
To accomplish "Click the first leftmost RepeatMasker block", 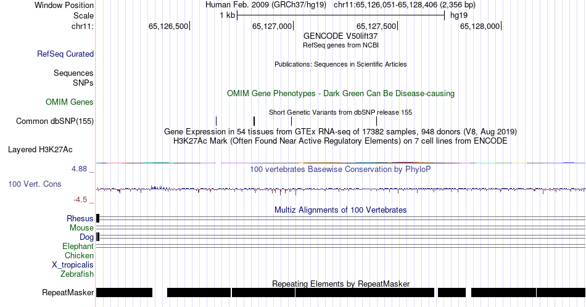I will tap(124, 292).
